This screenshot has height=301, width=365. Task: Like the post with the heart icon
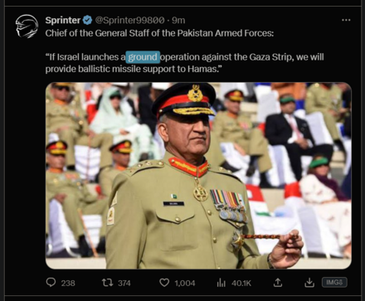pyautogui.click(x=164, y=283)
